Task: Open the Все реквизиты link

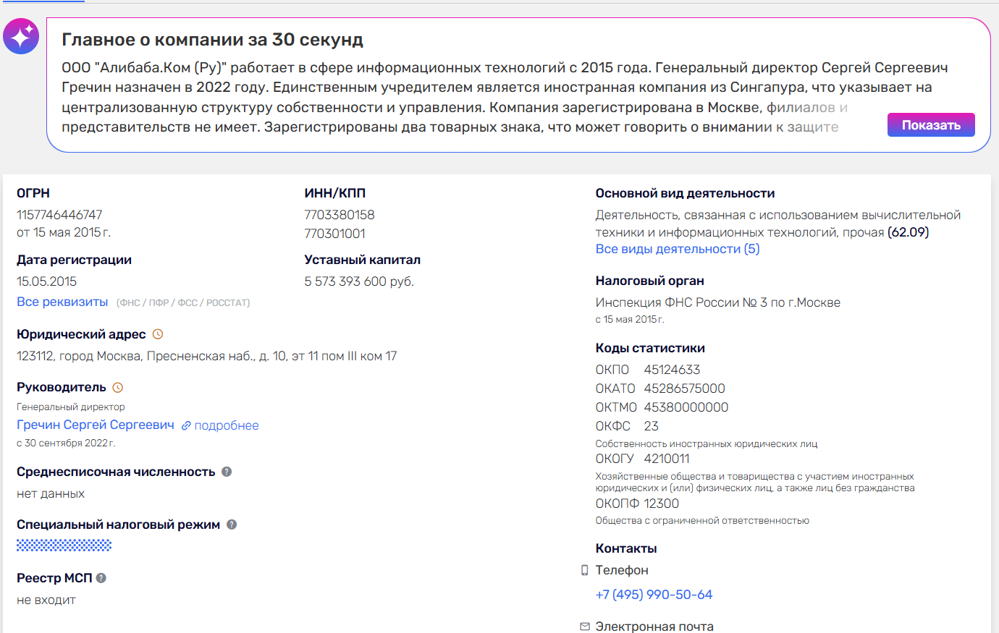Action: tap(62, 302)
